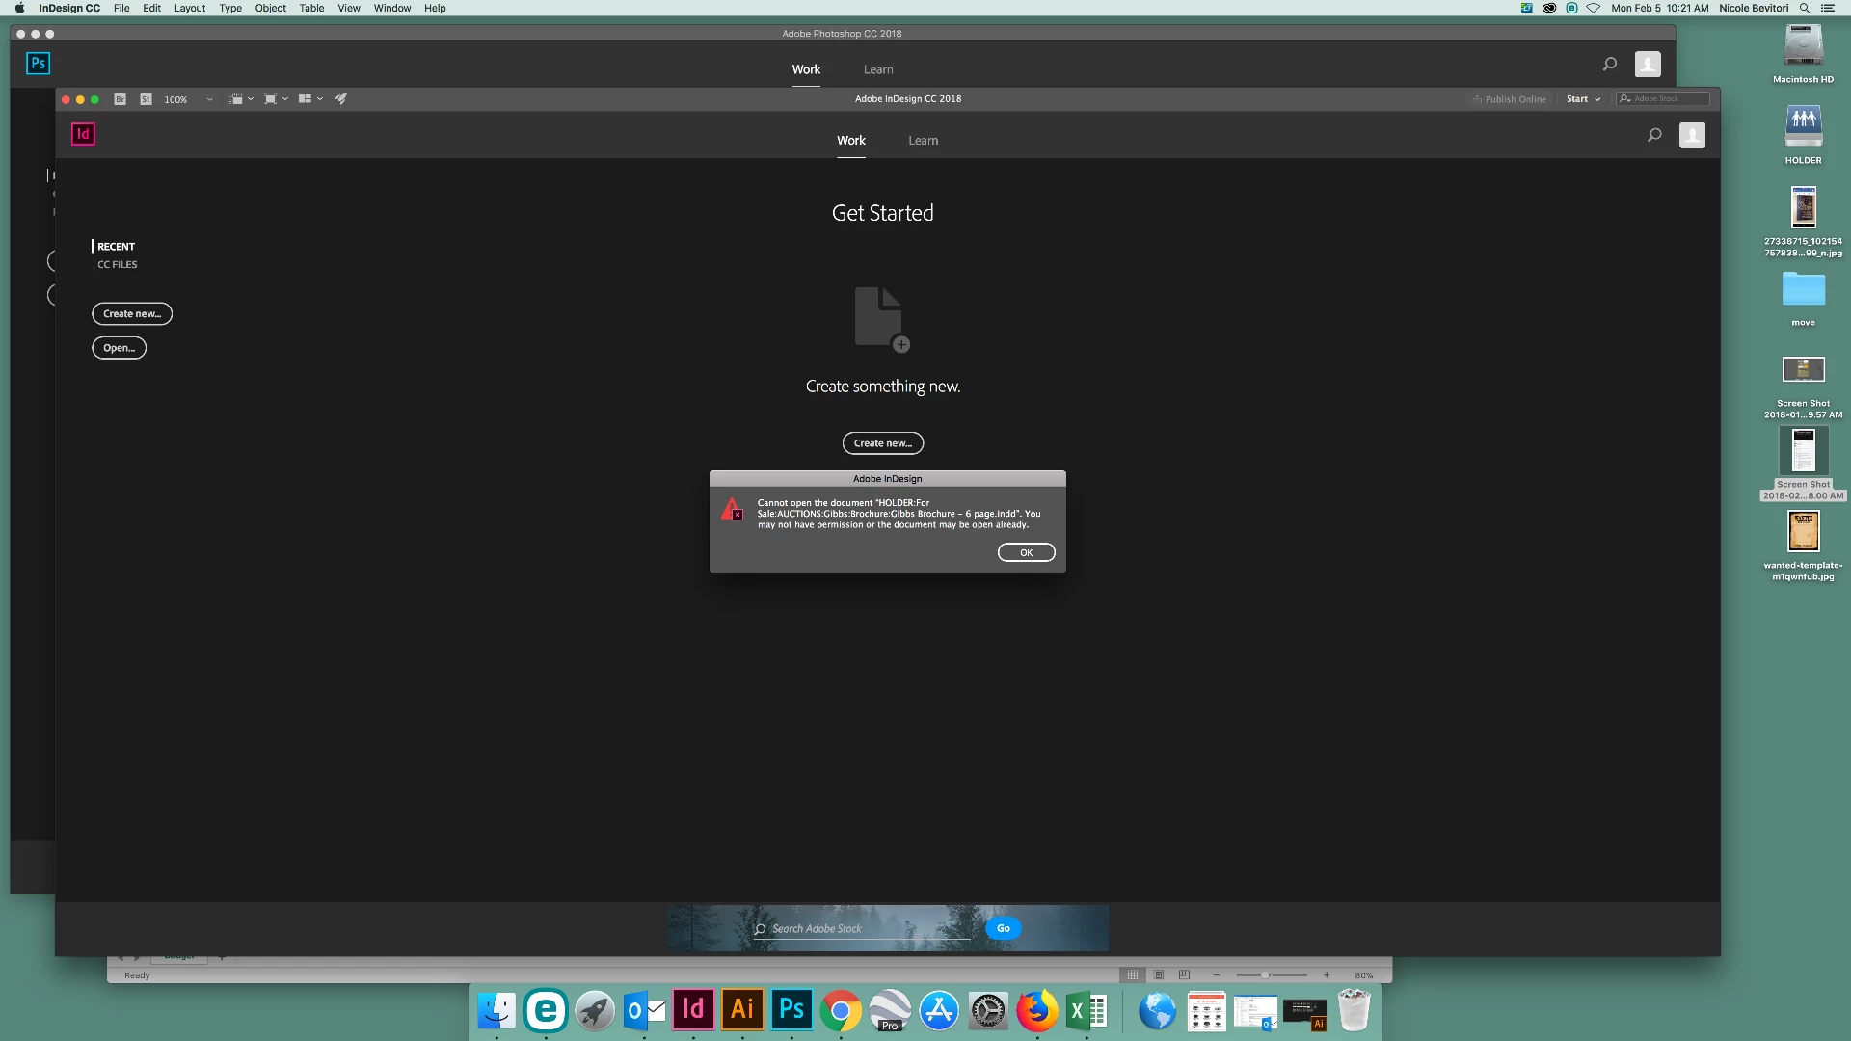Click the InDesign Id logo icon

tap(83, 134)
